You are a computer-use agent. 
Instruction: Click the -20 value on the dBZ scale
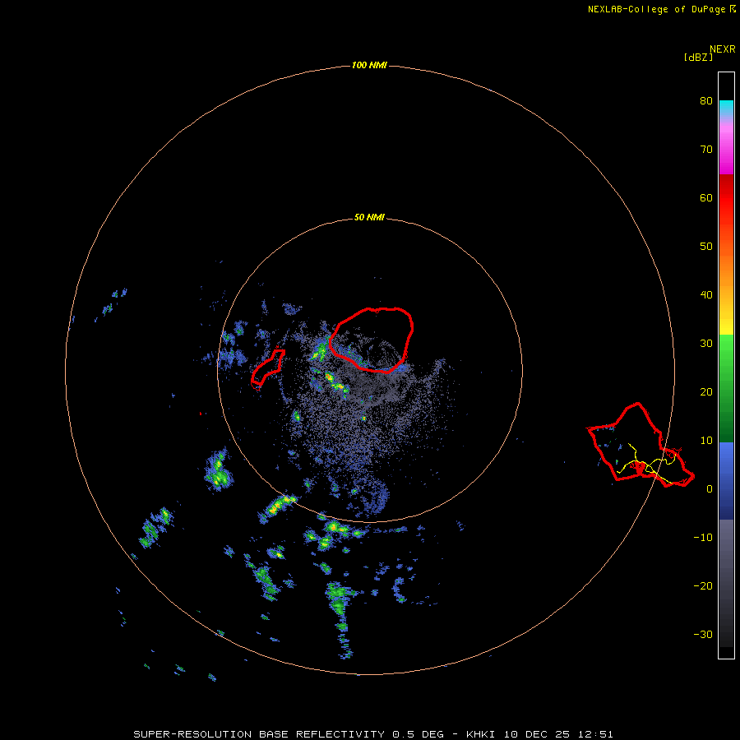tap(703, 586)
